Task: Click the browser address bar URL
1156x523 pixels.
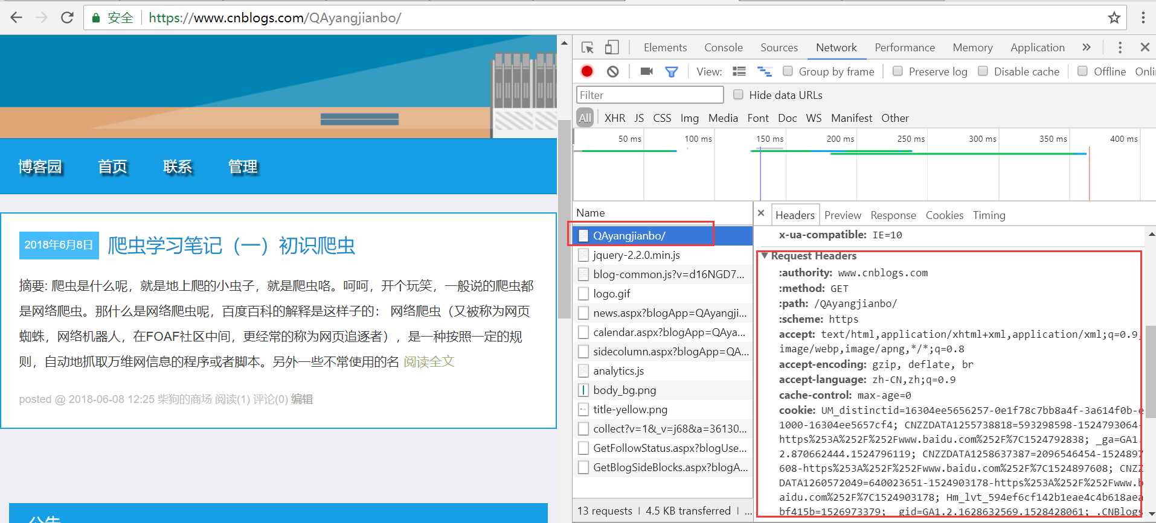Action: [275, 17]
